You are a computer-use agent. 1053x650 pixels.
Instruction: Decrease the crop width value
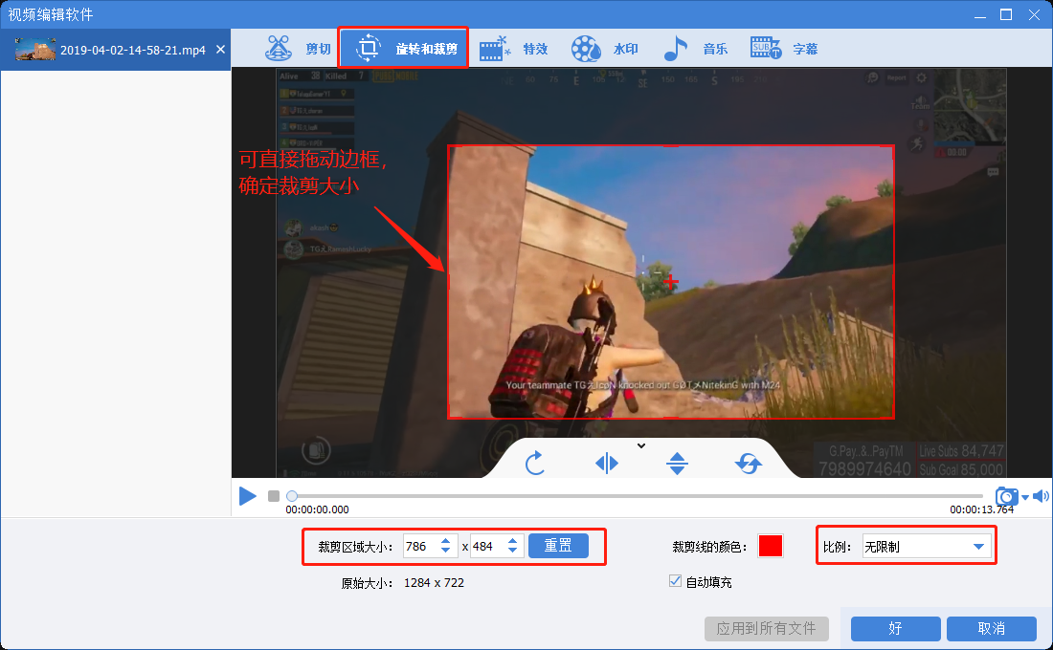[x=446, y=552]
